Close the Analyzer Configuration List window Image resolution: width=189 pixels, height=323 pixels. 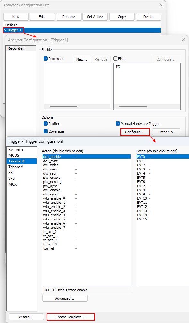[x=160, y=5]
